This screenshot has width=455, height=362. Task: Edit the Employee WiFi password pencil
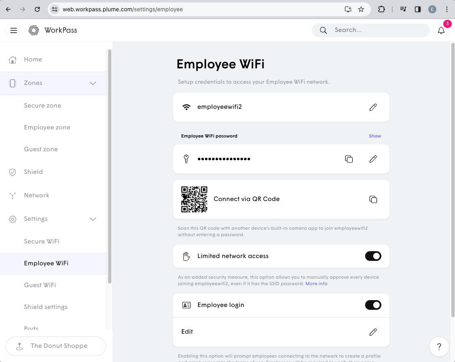pos(373,159)
